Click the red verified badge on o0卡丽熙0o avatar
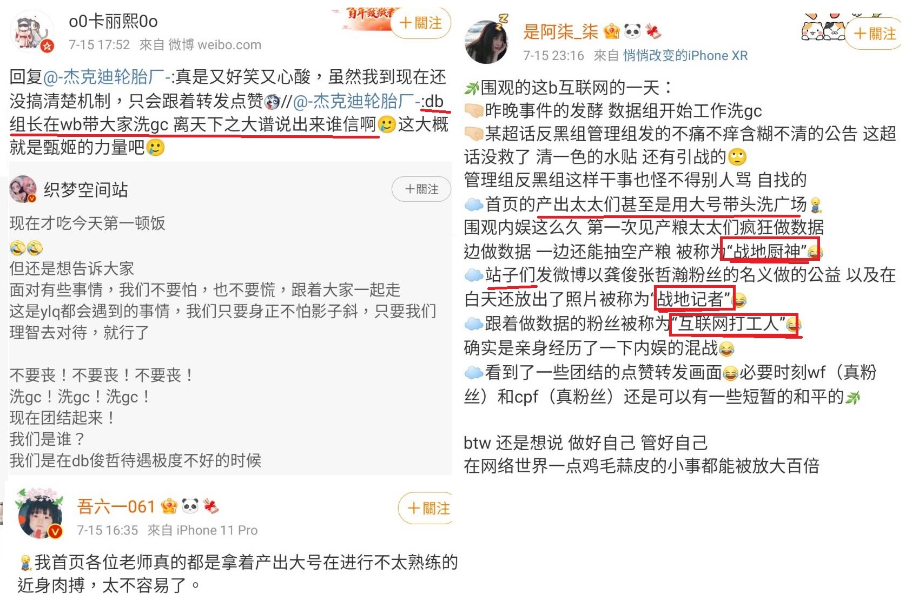The width and height of the screenshot is (912, 607). point(48,47)
